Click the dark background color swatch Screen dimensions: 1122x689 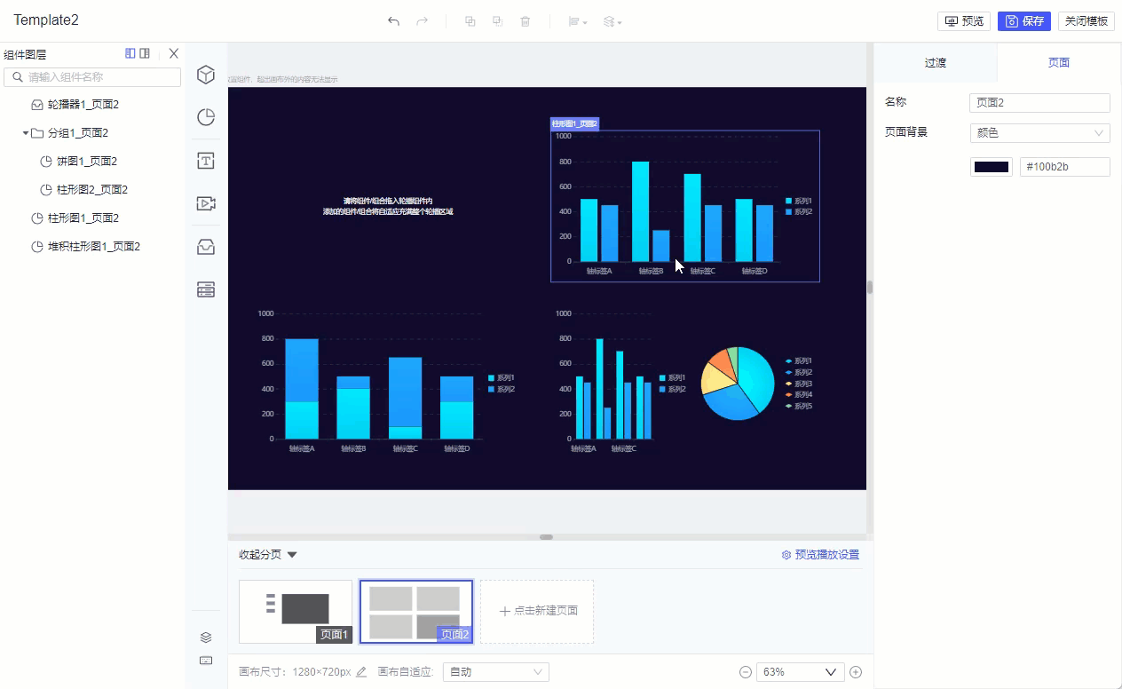pyautogui.click(x=992, y=167)
